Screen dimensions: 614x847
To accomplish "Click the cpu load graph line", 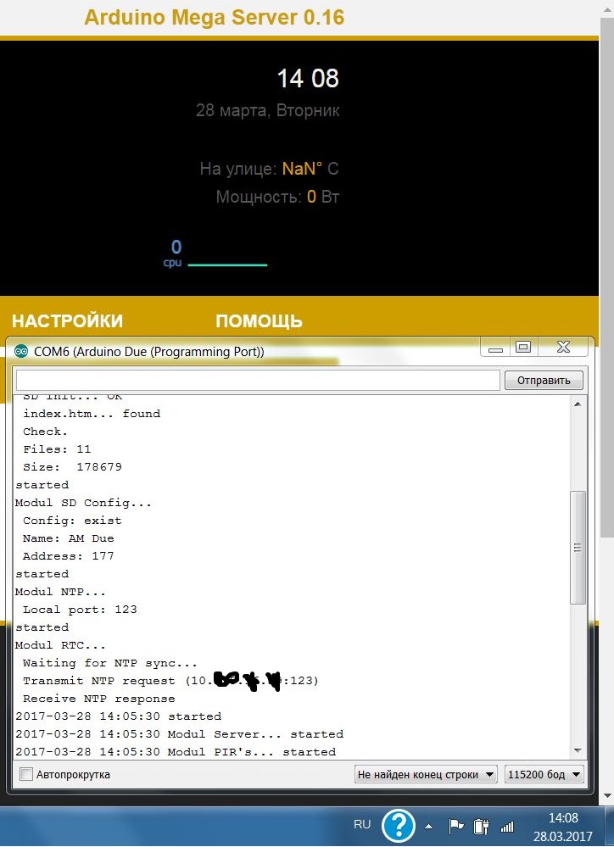I will [227, 265].
